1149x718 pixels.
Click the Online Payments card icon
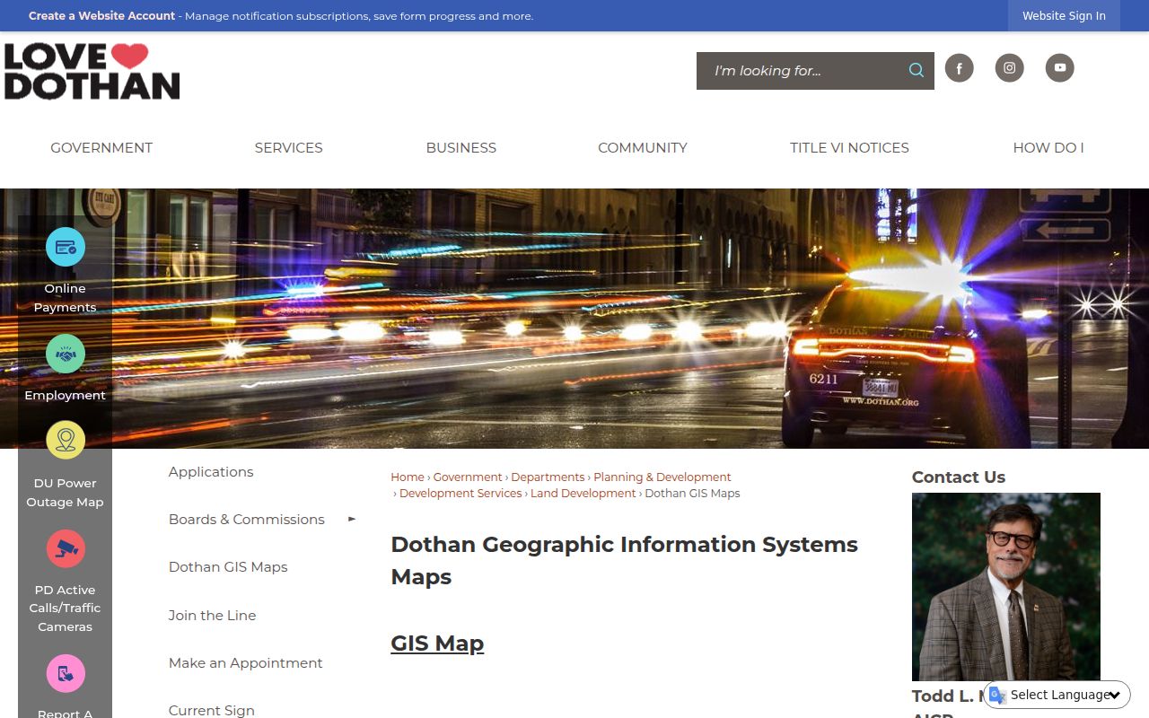tap(66, 247)
